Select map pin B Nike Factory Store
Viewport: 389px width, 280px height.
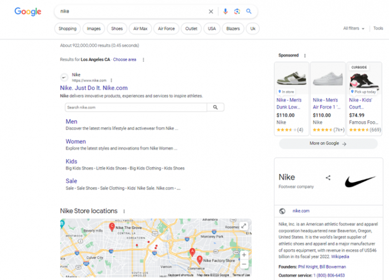200,259
